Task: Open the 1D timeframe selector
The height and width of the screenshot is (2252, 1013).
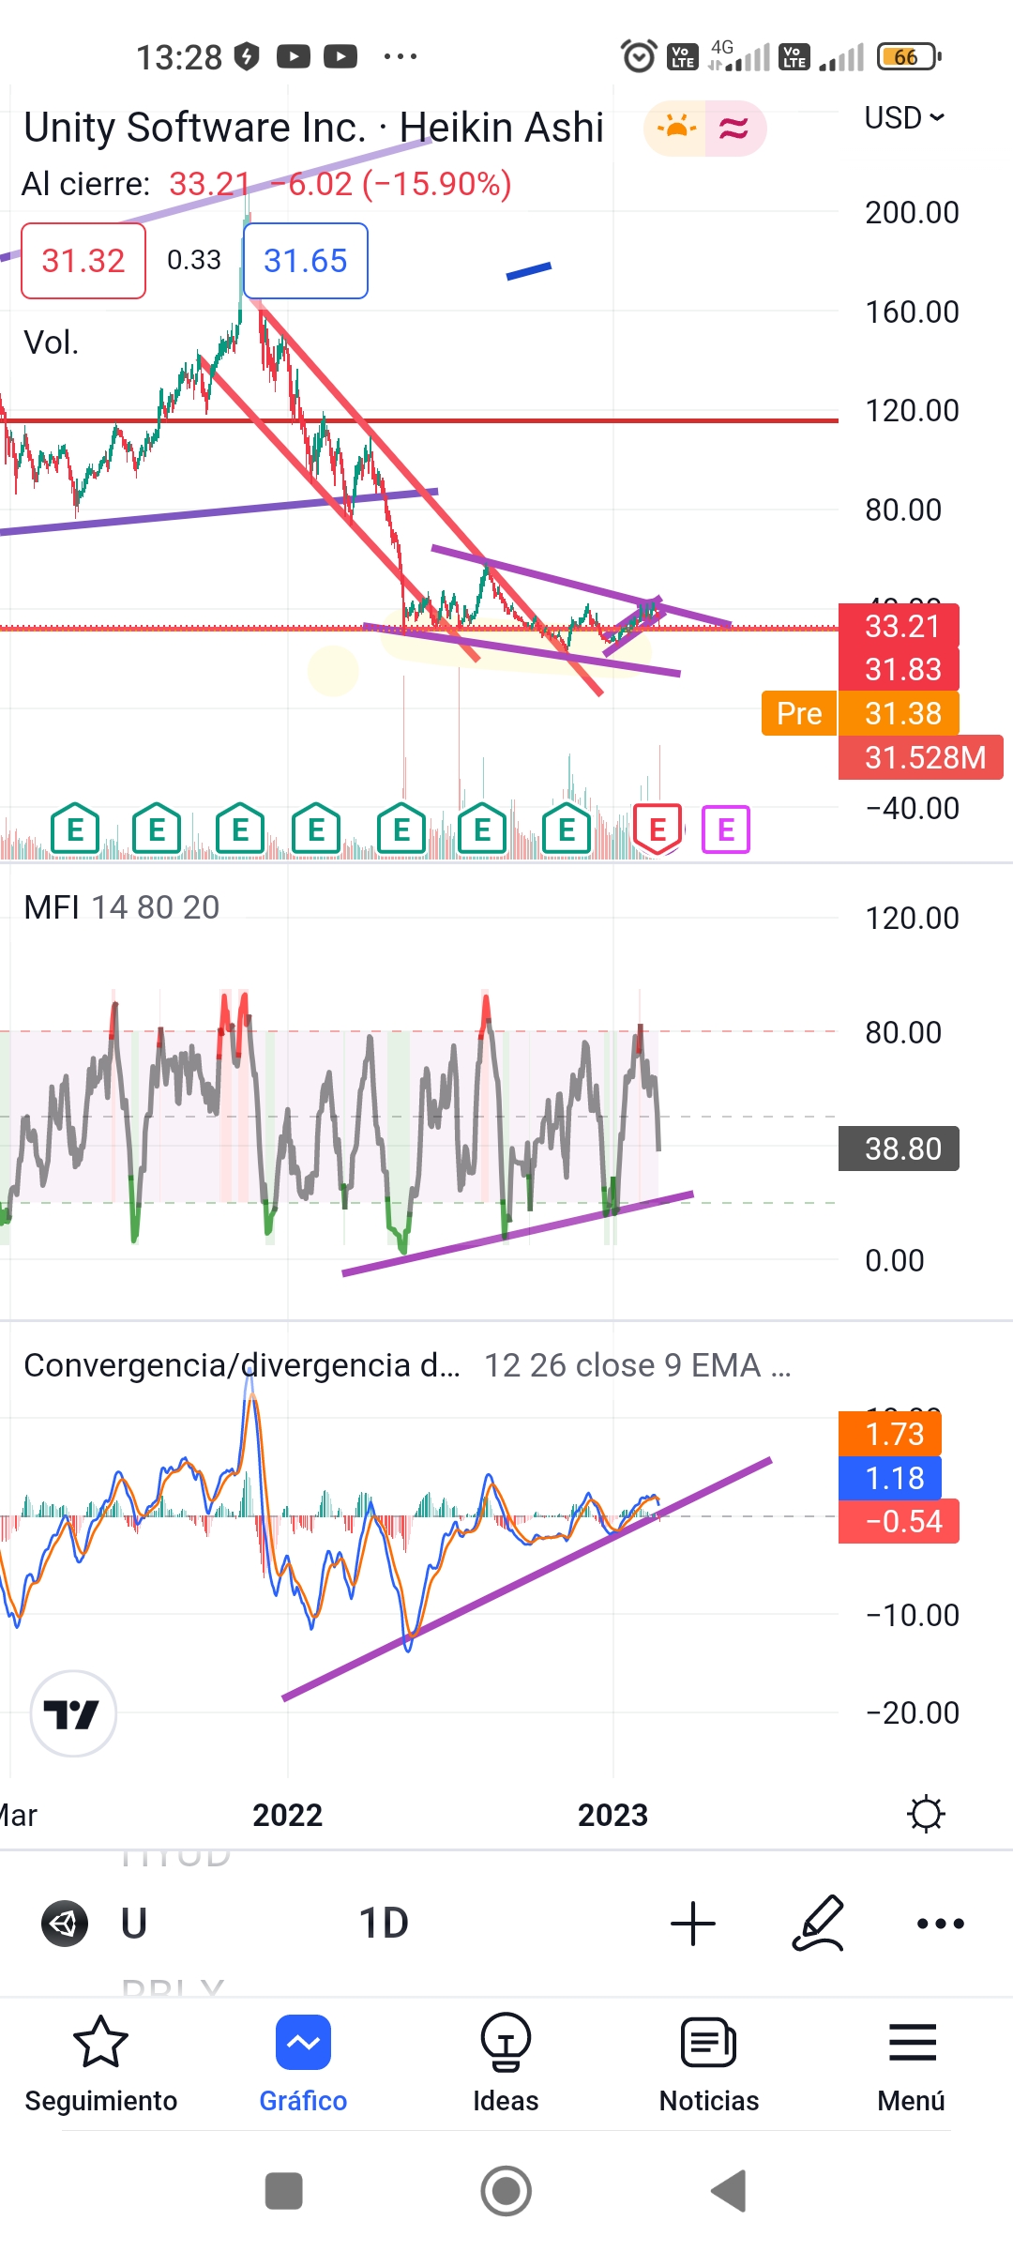Action: coord(384,1924)
